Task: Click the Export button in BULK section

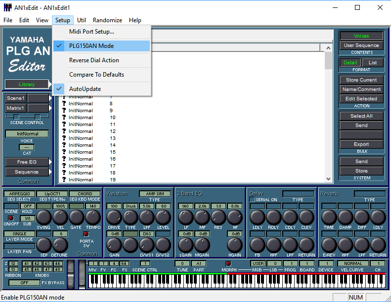Action: 361,144
